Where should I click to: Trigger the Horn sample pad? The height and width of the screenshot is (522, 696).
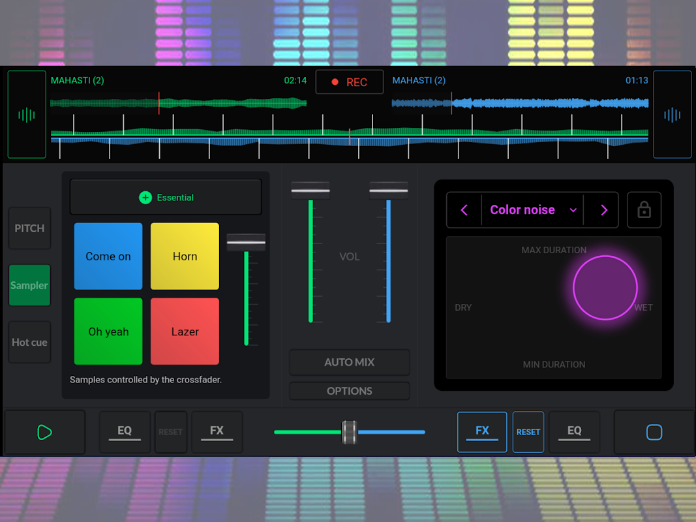(x=185, y=256)
